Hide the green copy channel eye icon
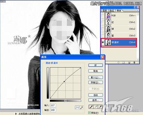This screenshot has width=143, height=115. click(103, 42)
